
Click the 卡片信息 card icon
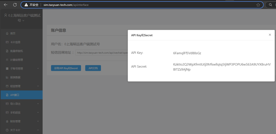tap(7, 42)
